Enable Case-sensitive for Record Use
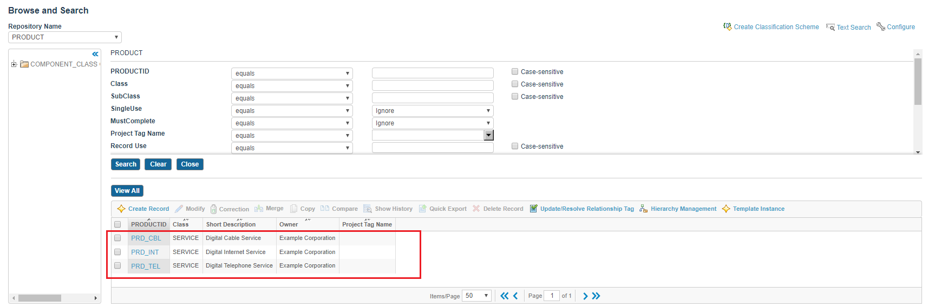Screen dimensions: 928x307 click(515, 146)
